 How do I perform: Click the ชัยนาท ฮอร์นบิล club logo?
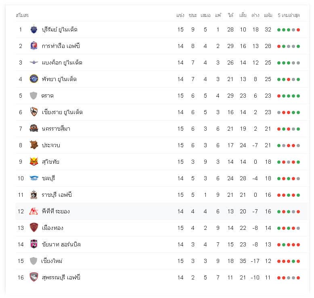[33, 244]
